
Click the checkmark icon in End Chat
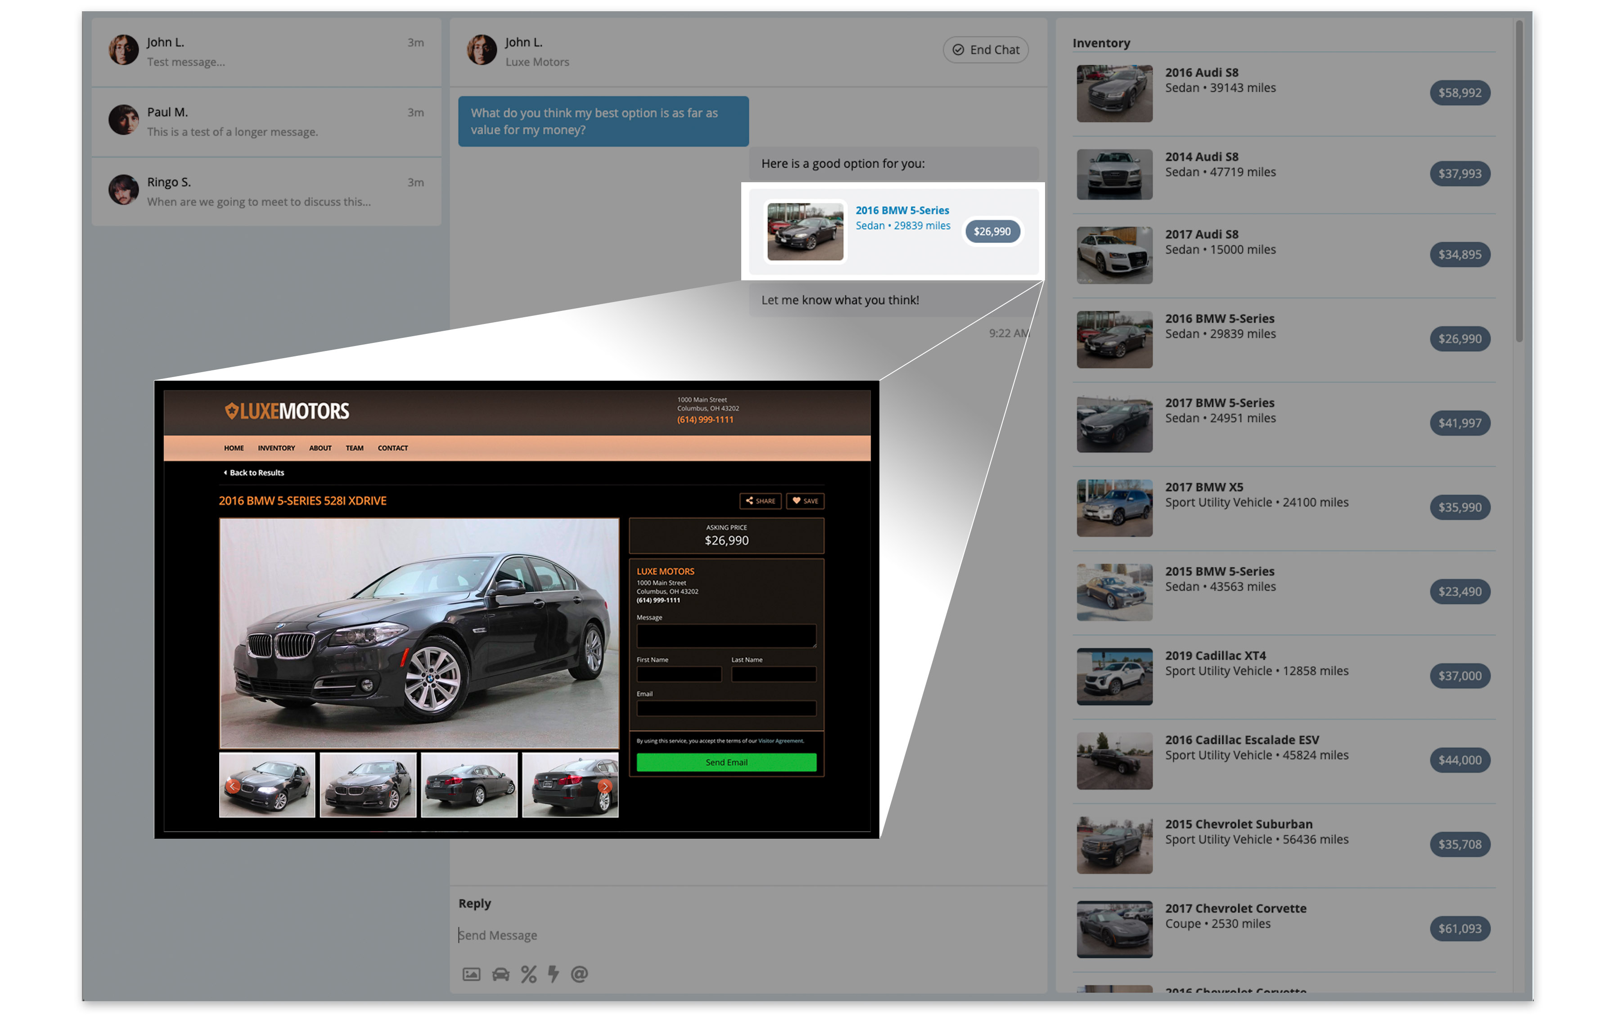pos(959,49)
